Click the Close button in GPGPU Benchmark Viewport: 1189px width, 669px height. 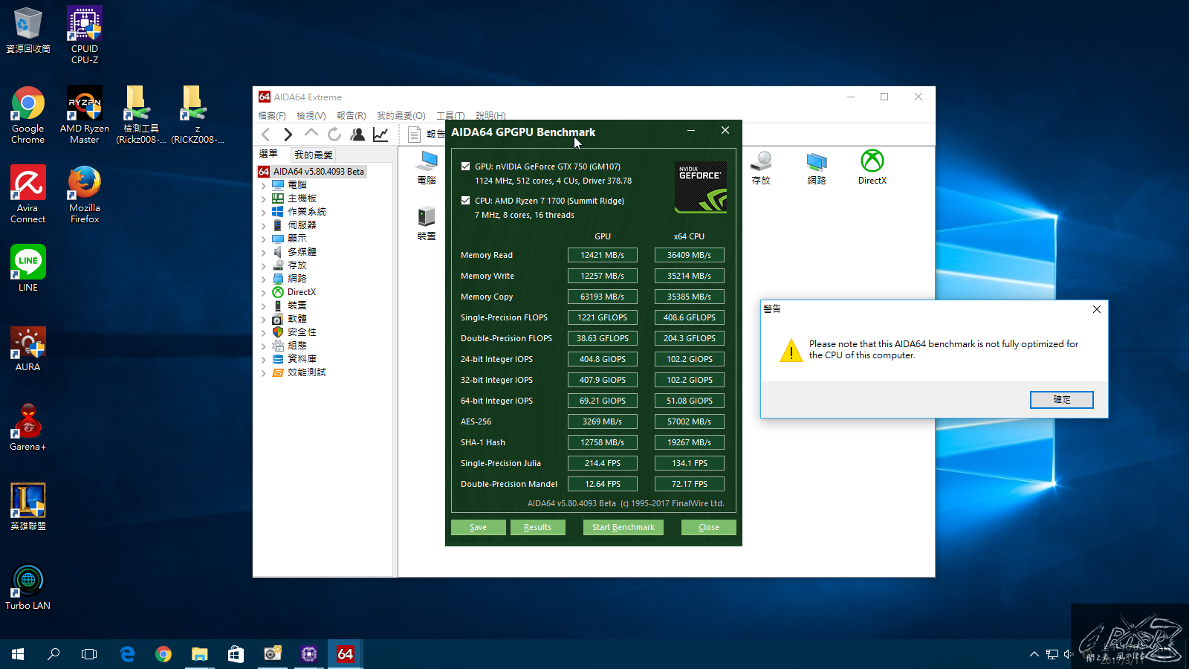tap(709, 527)
